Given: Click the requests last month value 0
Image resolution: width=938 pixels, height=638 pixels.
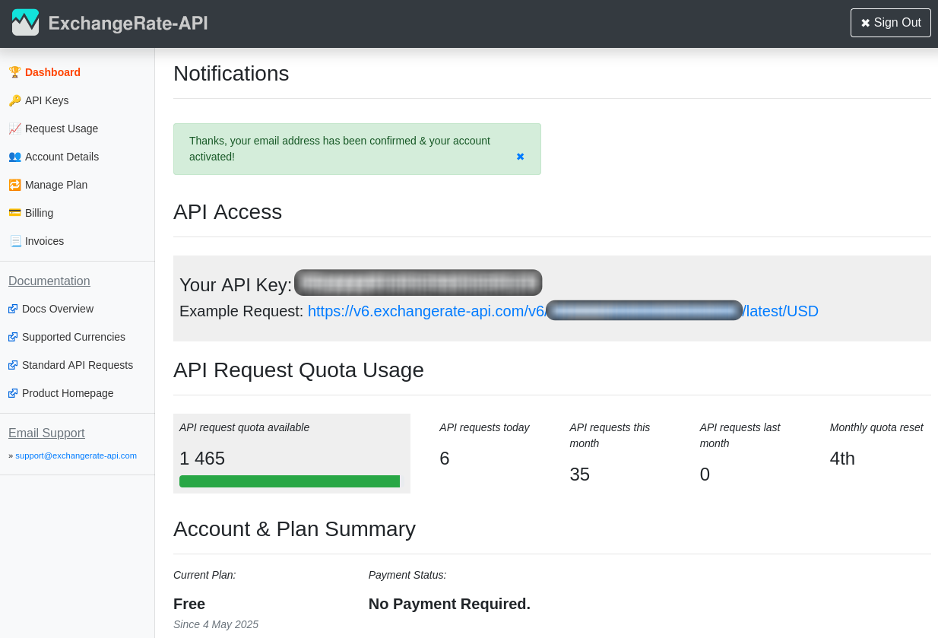Looking at the screenshot, I should coord(705,475).
